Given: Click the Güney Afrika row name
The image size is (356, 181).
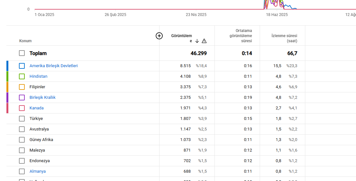Looking at the screenshot, I should click(x=41, y=140).
